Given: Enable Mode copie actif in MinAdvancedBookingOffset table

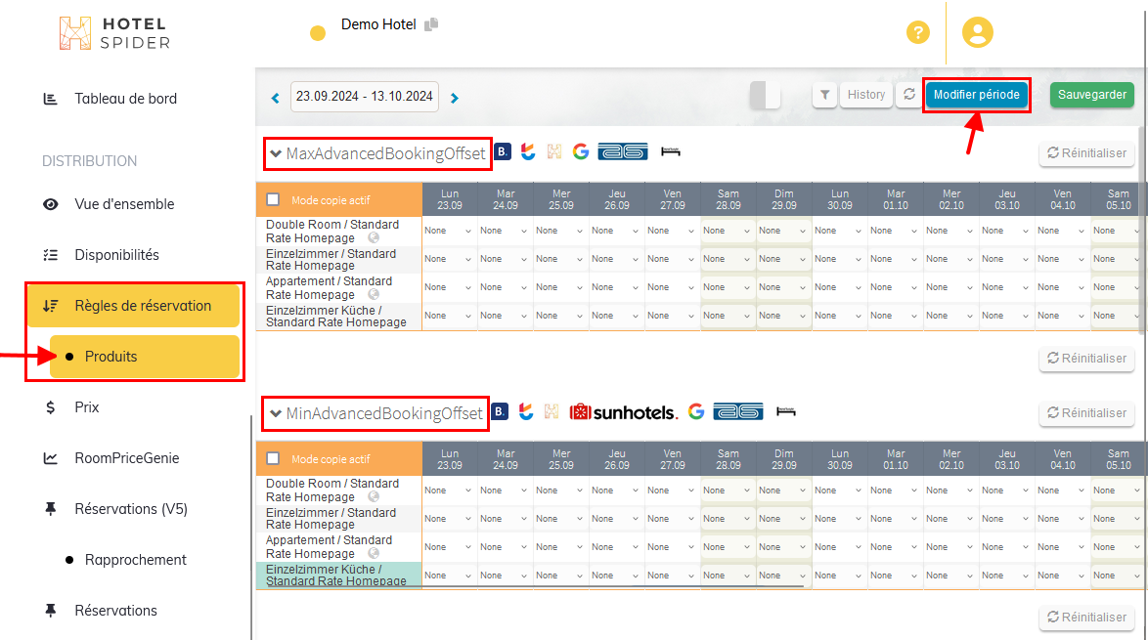Looking at the screenshot, I should click(273, 458).
